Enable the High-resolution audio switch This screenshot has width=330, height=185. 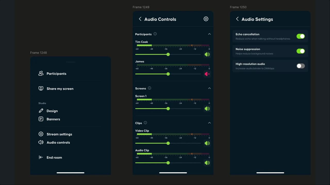(301, 66)
